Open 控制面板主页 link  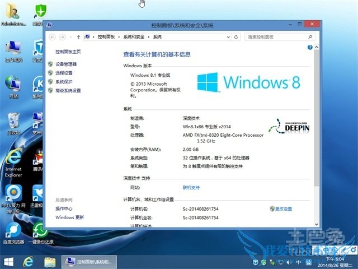68,52
